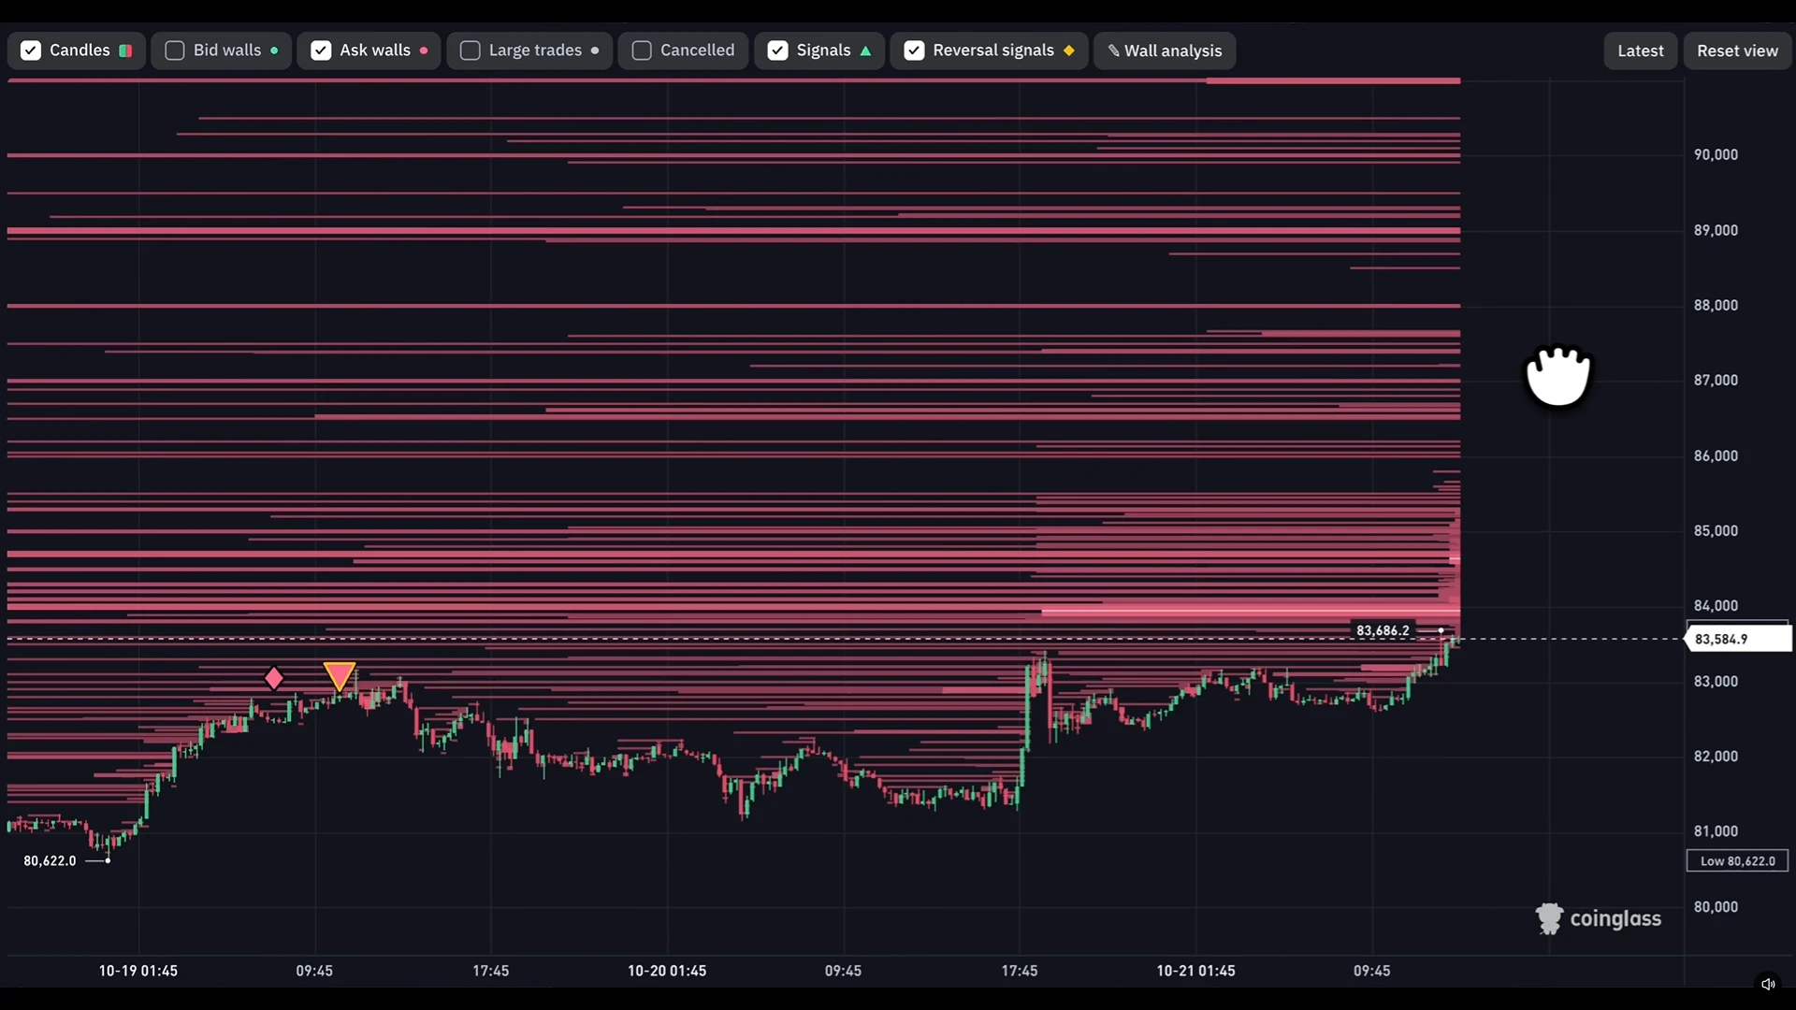Image resolution: width=1796 pixels, height=1010 pixels.
Task: Enable the Bid walls checkbox
Action: click(x=175, y=50)
